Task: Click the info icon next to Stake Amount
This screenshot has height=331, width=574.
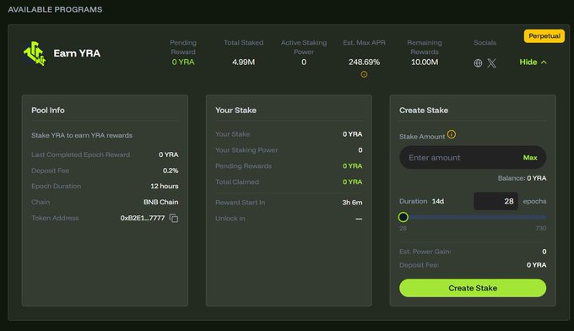Action: pos(452,134)
